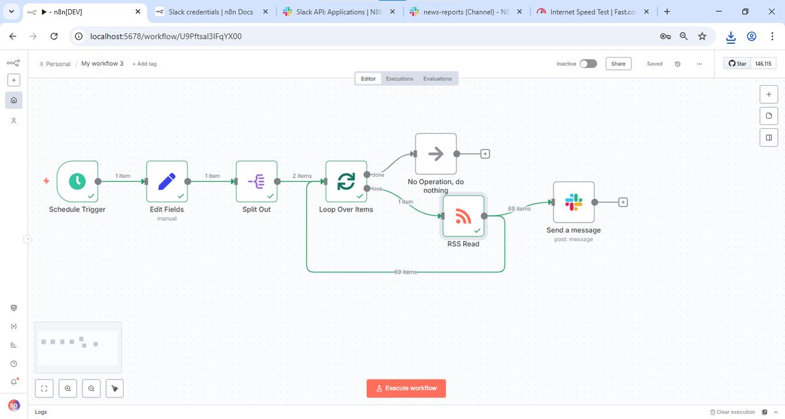
Task: Open browser downloads icon
Action: point(732,37)
